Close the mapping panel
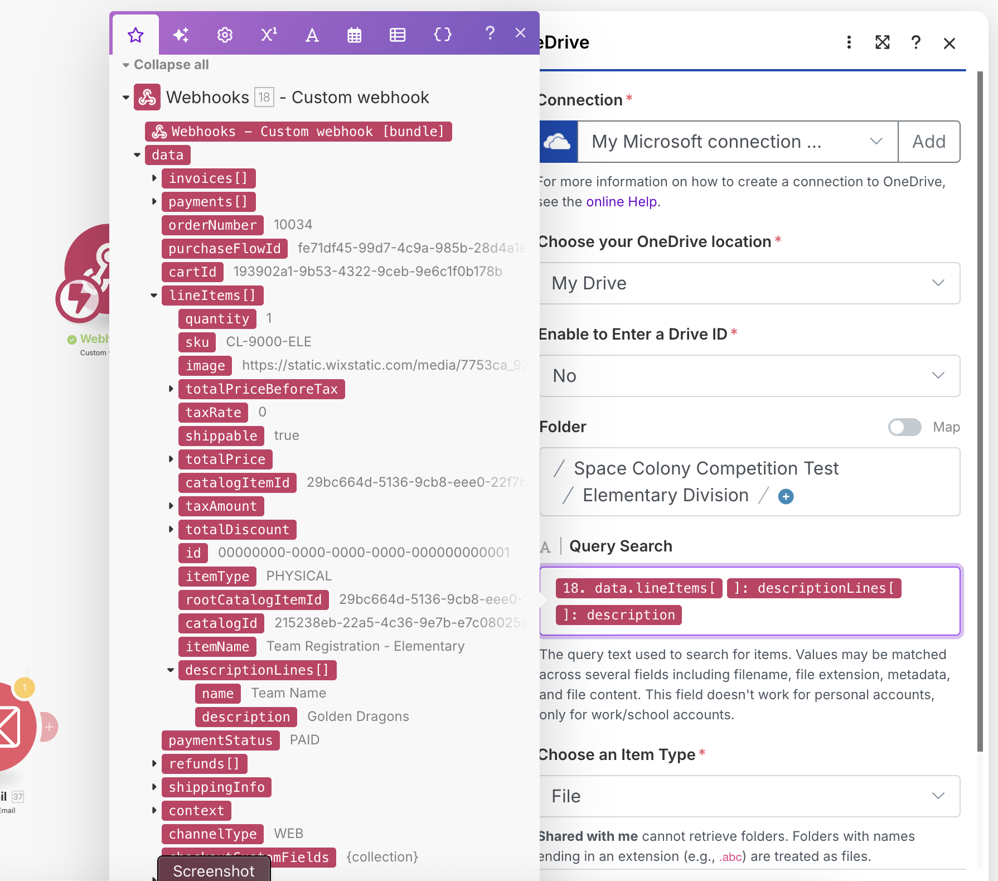 520,33
